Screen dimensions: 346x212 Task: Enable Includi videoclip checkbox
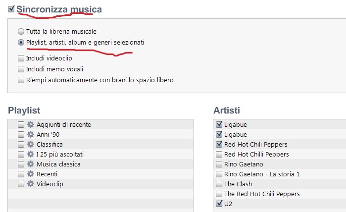click(21, 58)
